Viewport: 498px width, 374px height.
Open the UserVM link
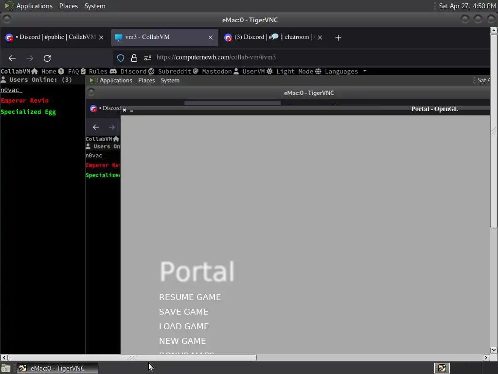(249, 71)
